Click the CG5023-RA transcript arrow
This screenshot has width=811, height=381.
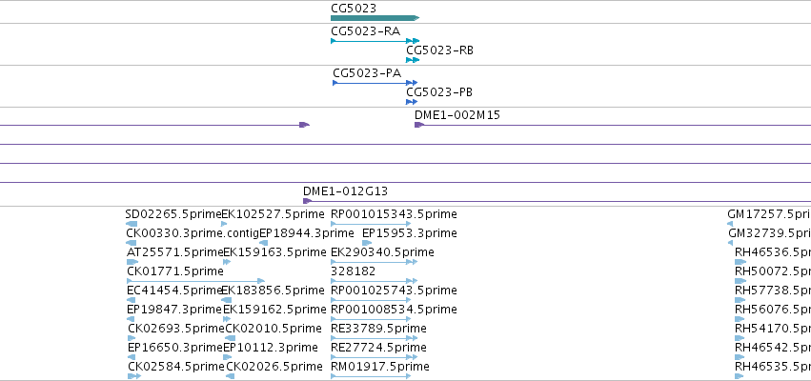click(375, 40)
